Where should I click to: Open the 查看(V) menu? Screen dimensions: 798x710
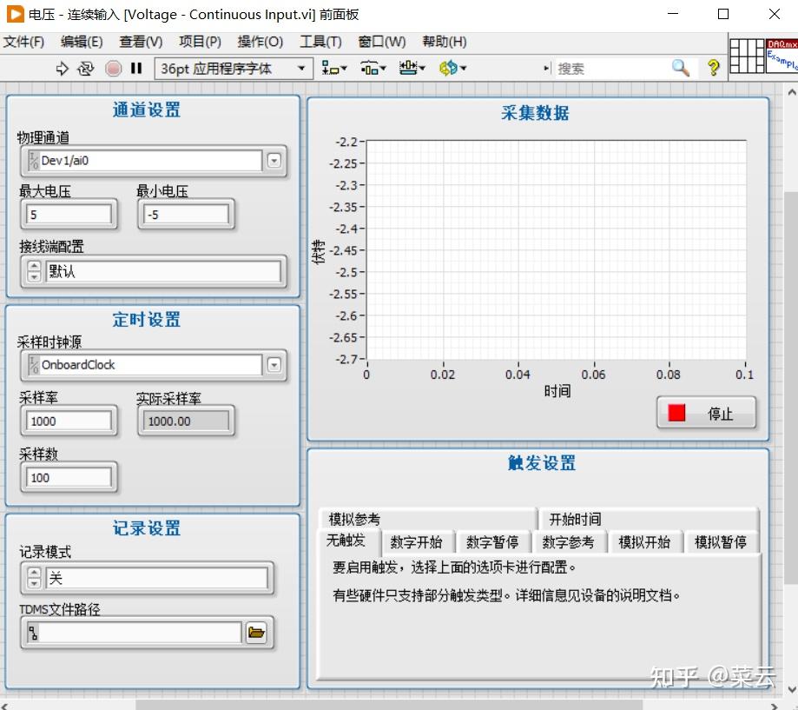pos(141,42)
